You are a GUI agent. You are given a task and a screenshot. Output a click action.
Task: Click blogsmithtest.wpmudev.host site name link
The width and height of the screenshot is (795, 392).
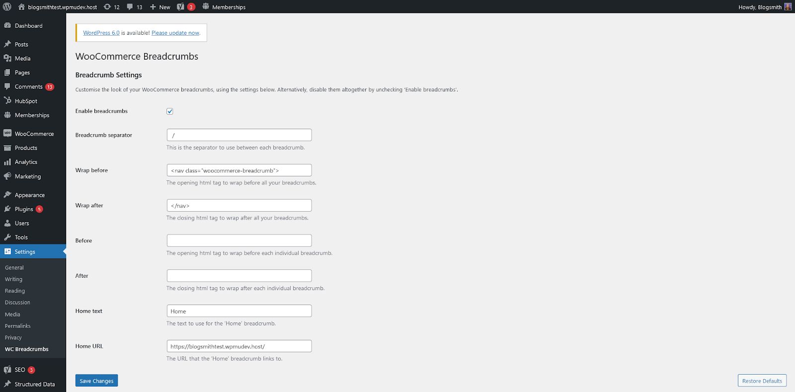click(63, 7)
